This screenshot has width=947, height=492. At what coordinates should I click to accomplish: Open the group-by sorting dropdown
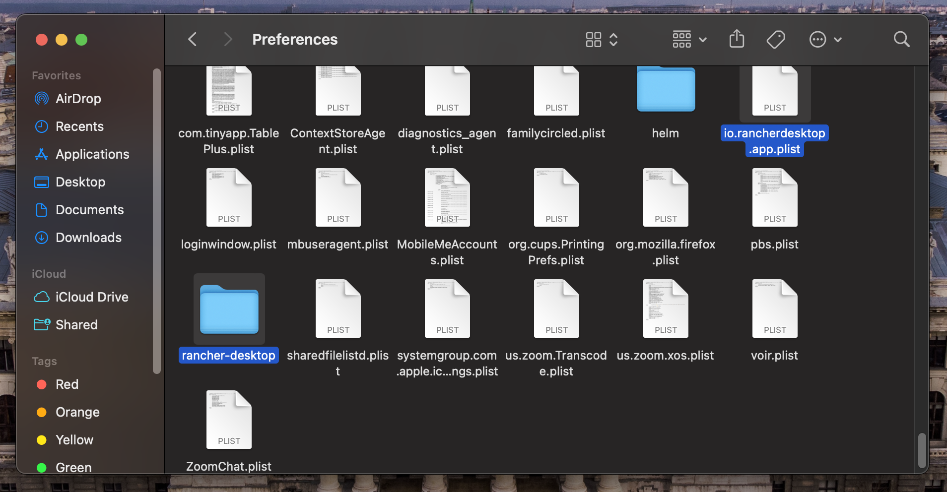(688, 39)
